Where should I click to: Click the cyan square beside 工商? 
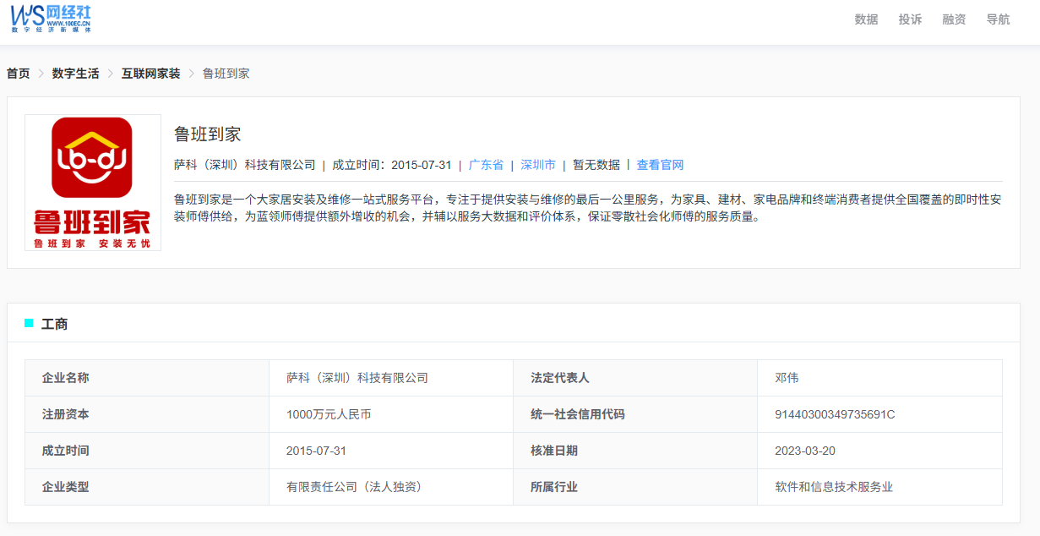click(x=29, y=323)
